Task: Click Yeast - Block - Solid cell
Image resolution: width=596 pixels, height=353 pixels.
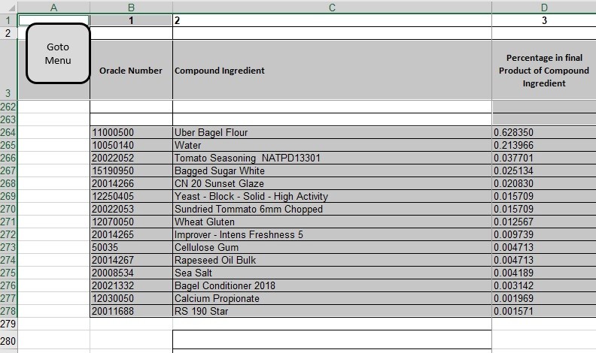Action: coord(332,196)
